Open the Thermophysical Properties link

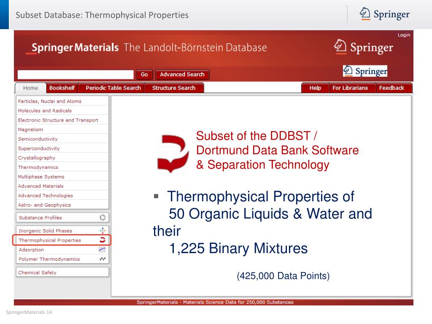[x=50, y=240]
